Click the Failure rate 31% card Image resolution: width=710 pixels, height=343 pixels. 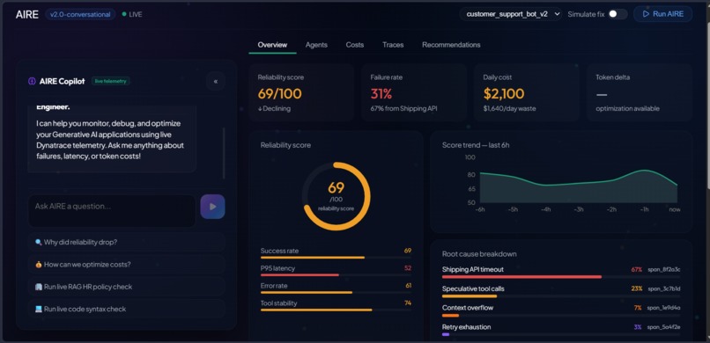(414, 92)
